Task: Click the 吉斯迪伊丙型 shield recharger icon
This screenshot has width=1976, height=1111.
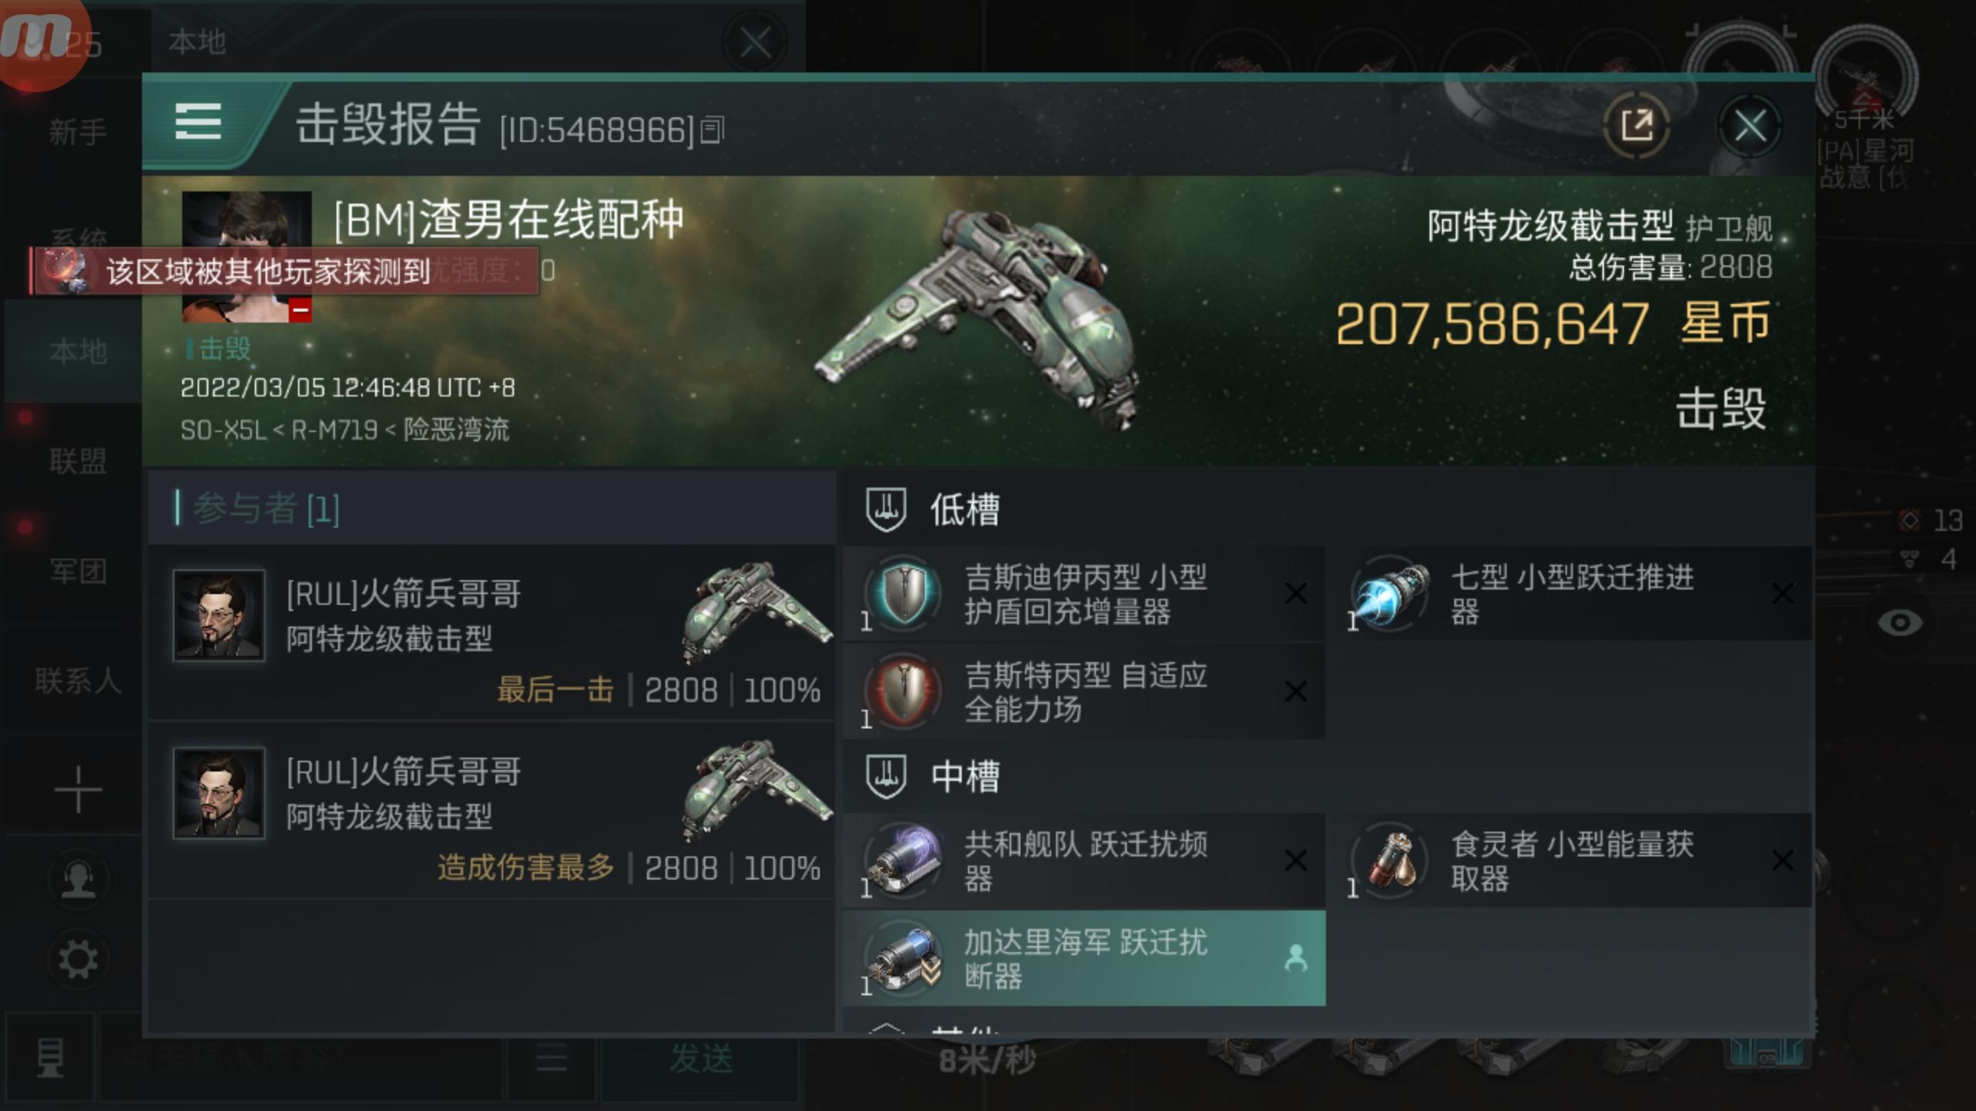Action: (903, 594)
